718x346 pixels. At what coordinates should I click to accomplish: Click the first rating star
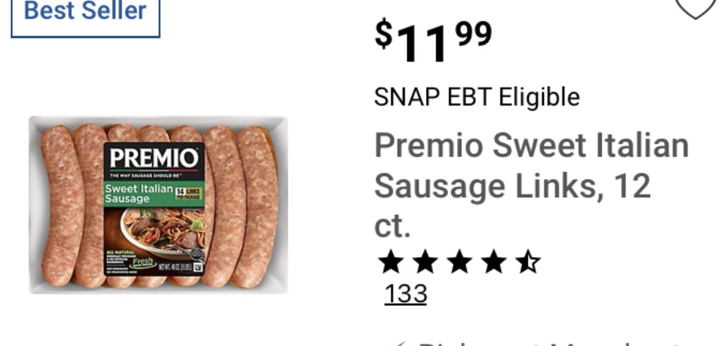391,263
